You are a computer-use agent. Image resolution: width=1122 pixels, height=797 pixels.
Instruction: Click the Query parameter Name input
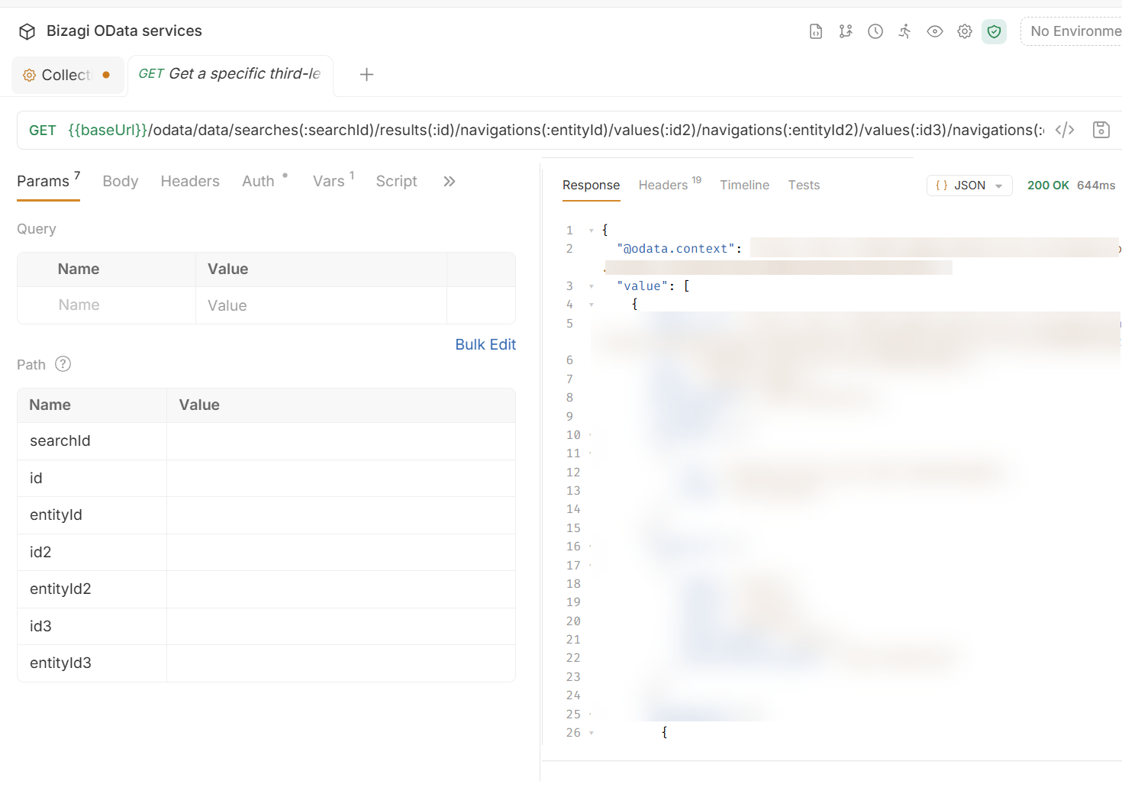pos(107,305)
